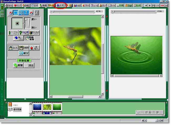
Task: Open the ニューロ toolbar item
Action: pyautogui.click(x=94, y=6)
